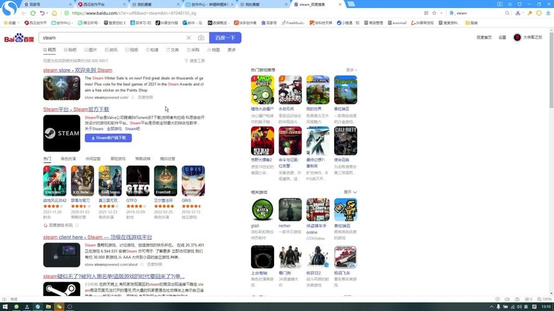Open the 快手创作者 bookmark

pos(245,22)
